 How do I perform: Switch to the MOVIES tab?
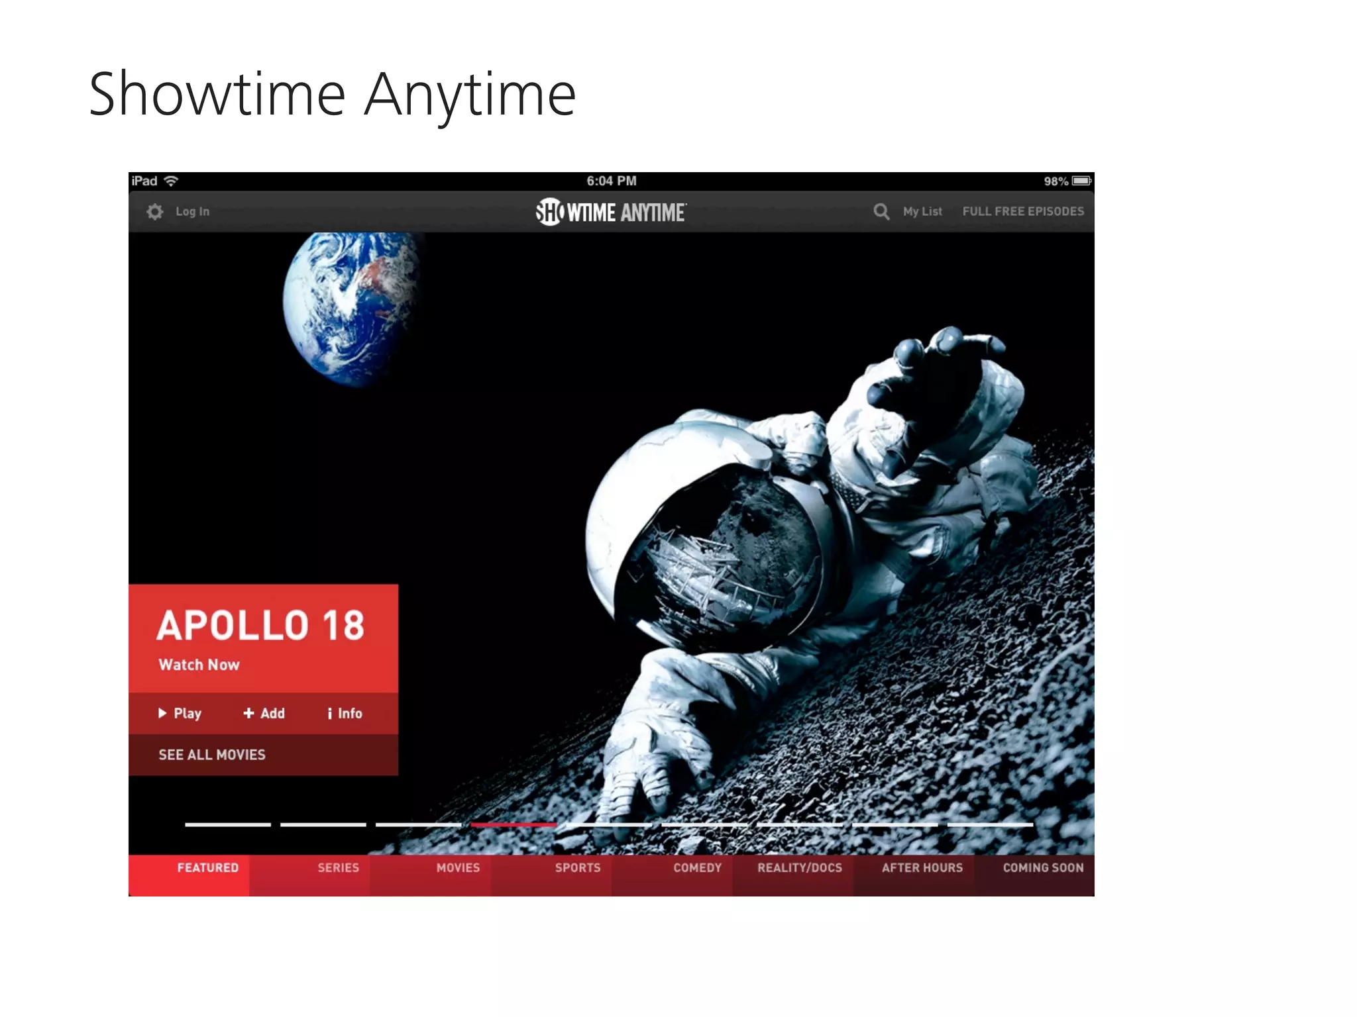pyautogui.click(x=458, y=868)
